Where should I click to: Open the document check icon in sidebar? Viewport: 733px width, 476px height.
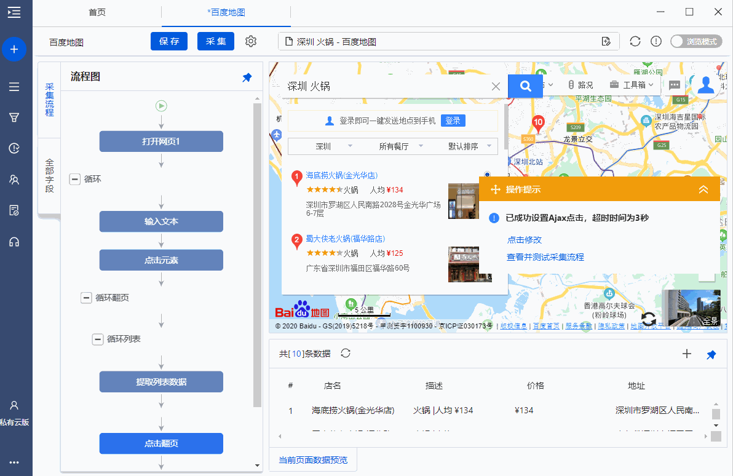14,210
